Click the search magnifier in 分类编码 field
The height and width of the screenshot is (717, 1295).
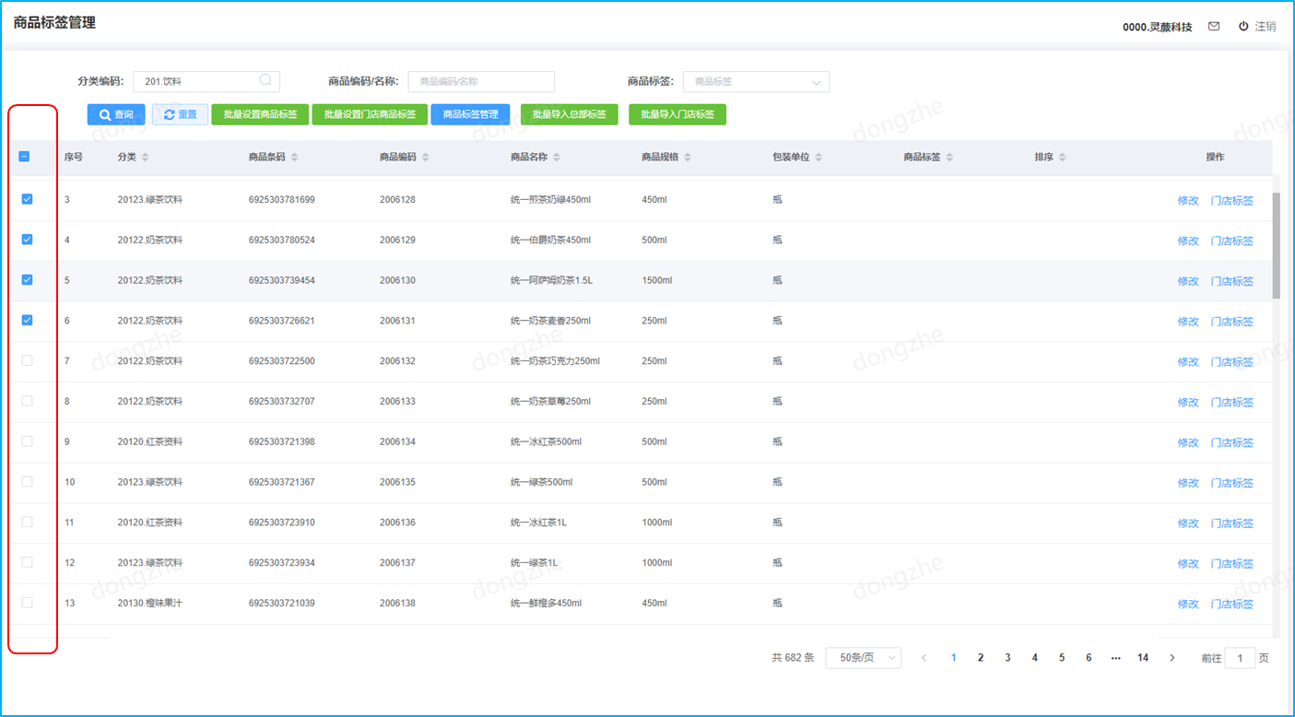(265, 81)
